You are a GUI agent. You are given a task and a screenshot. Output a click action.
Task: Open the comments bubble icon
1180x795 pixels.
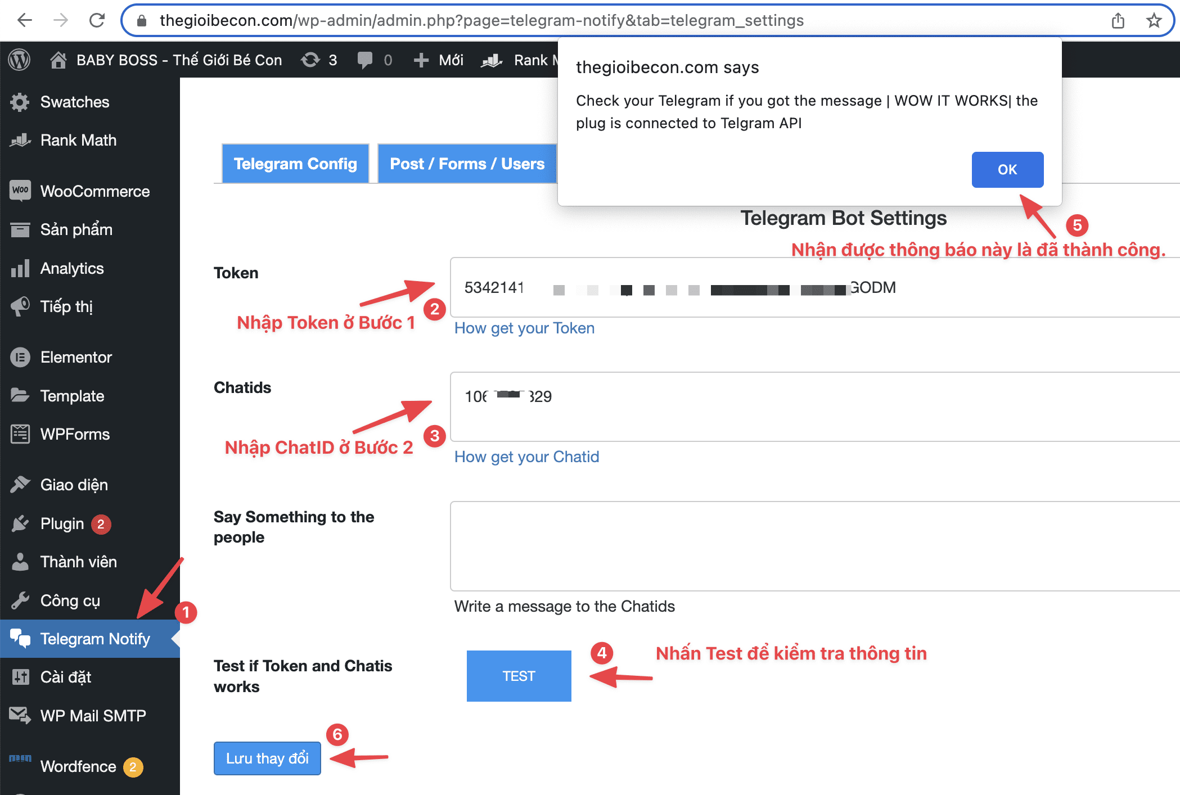click(x=365, y=60)
